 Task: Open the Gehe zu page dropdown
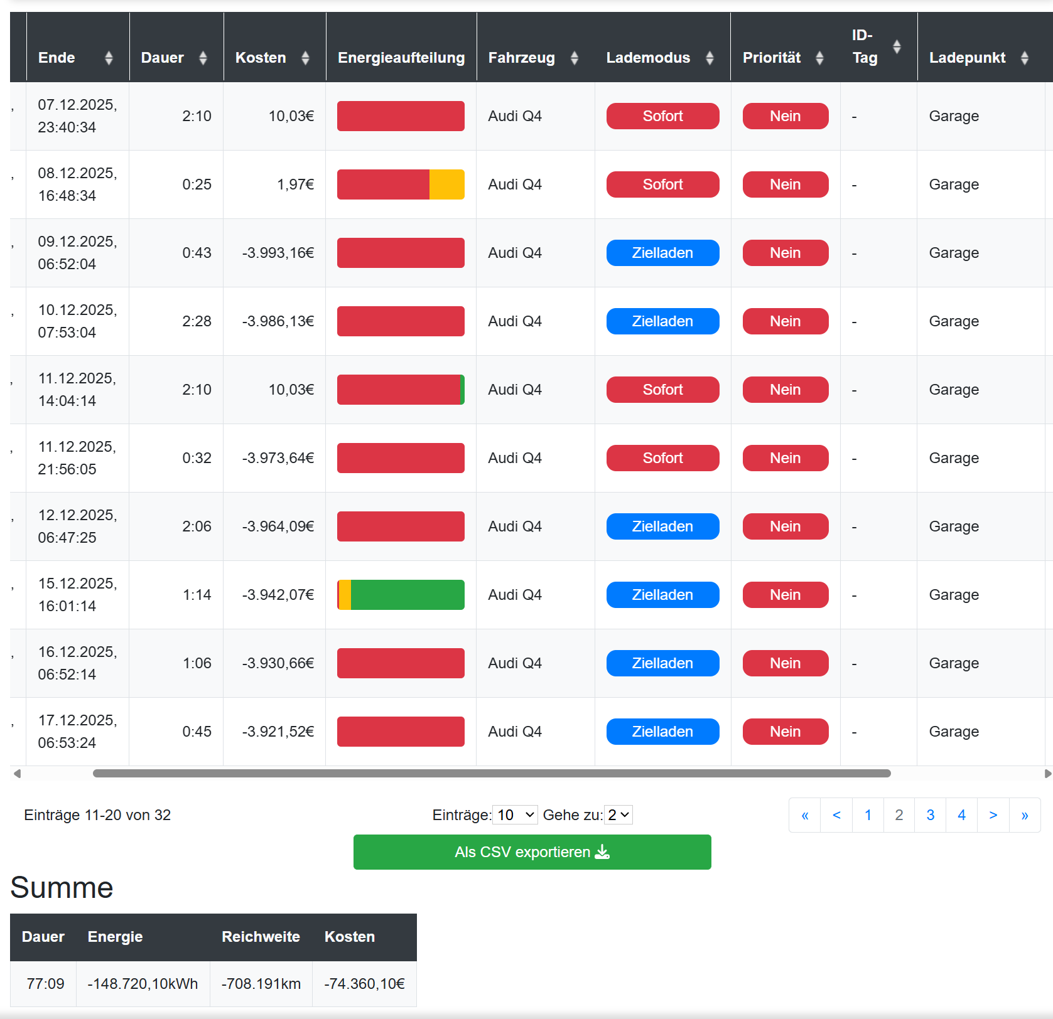point(618,815)
